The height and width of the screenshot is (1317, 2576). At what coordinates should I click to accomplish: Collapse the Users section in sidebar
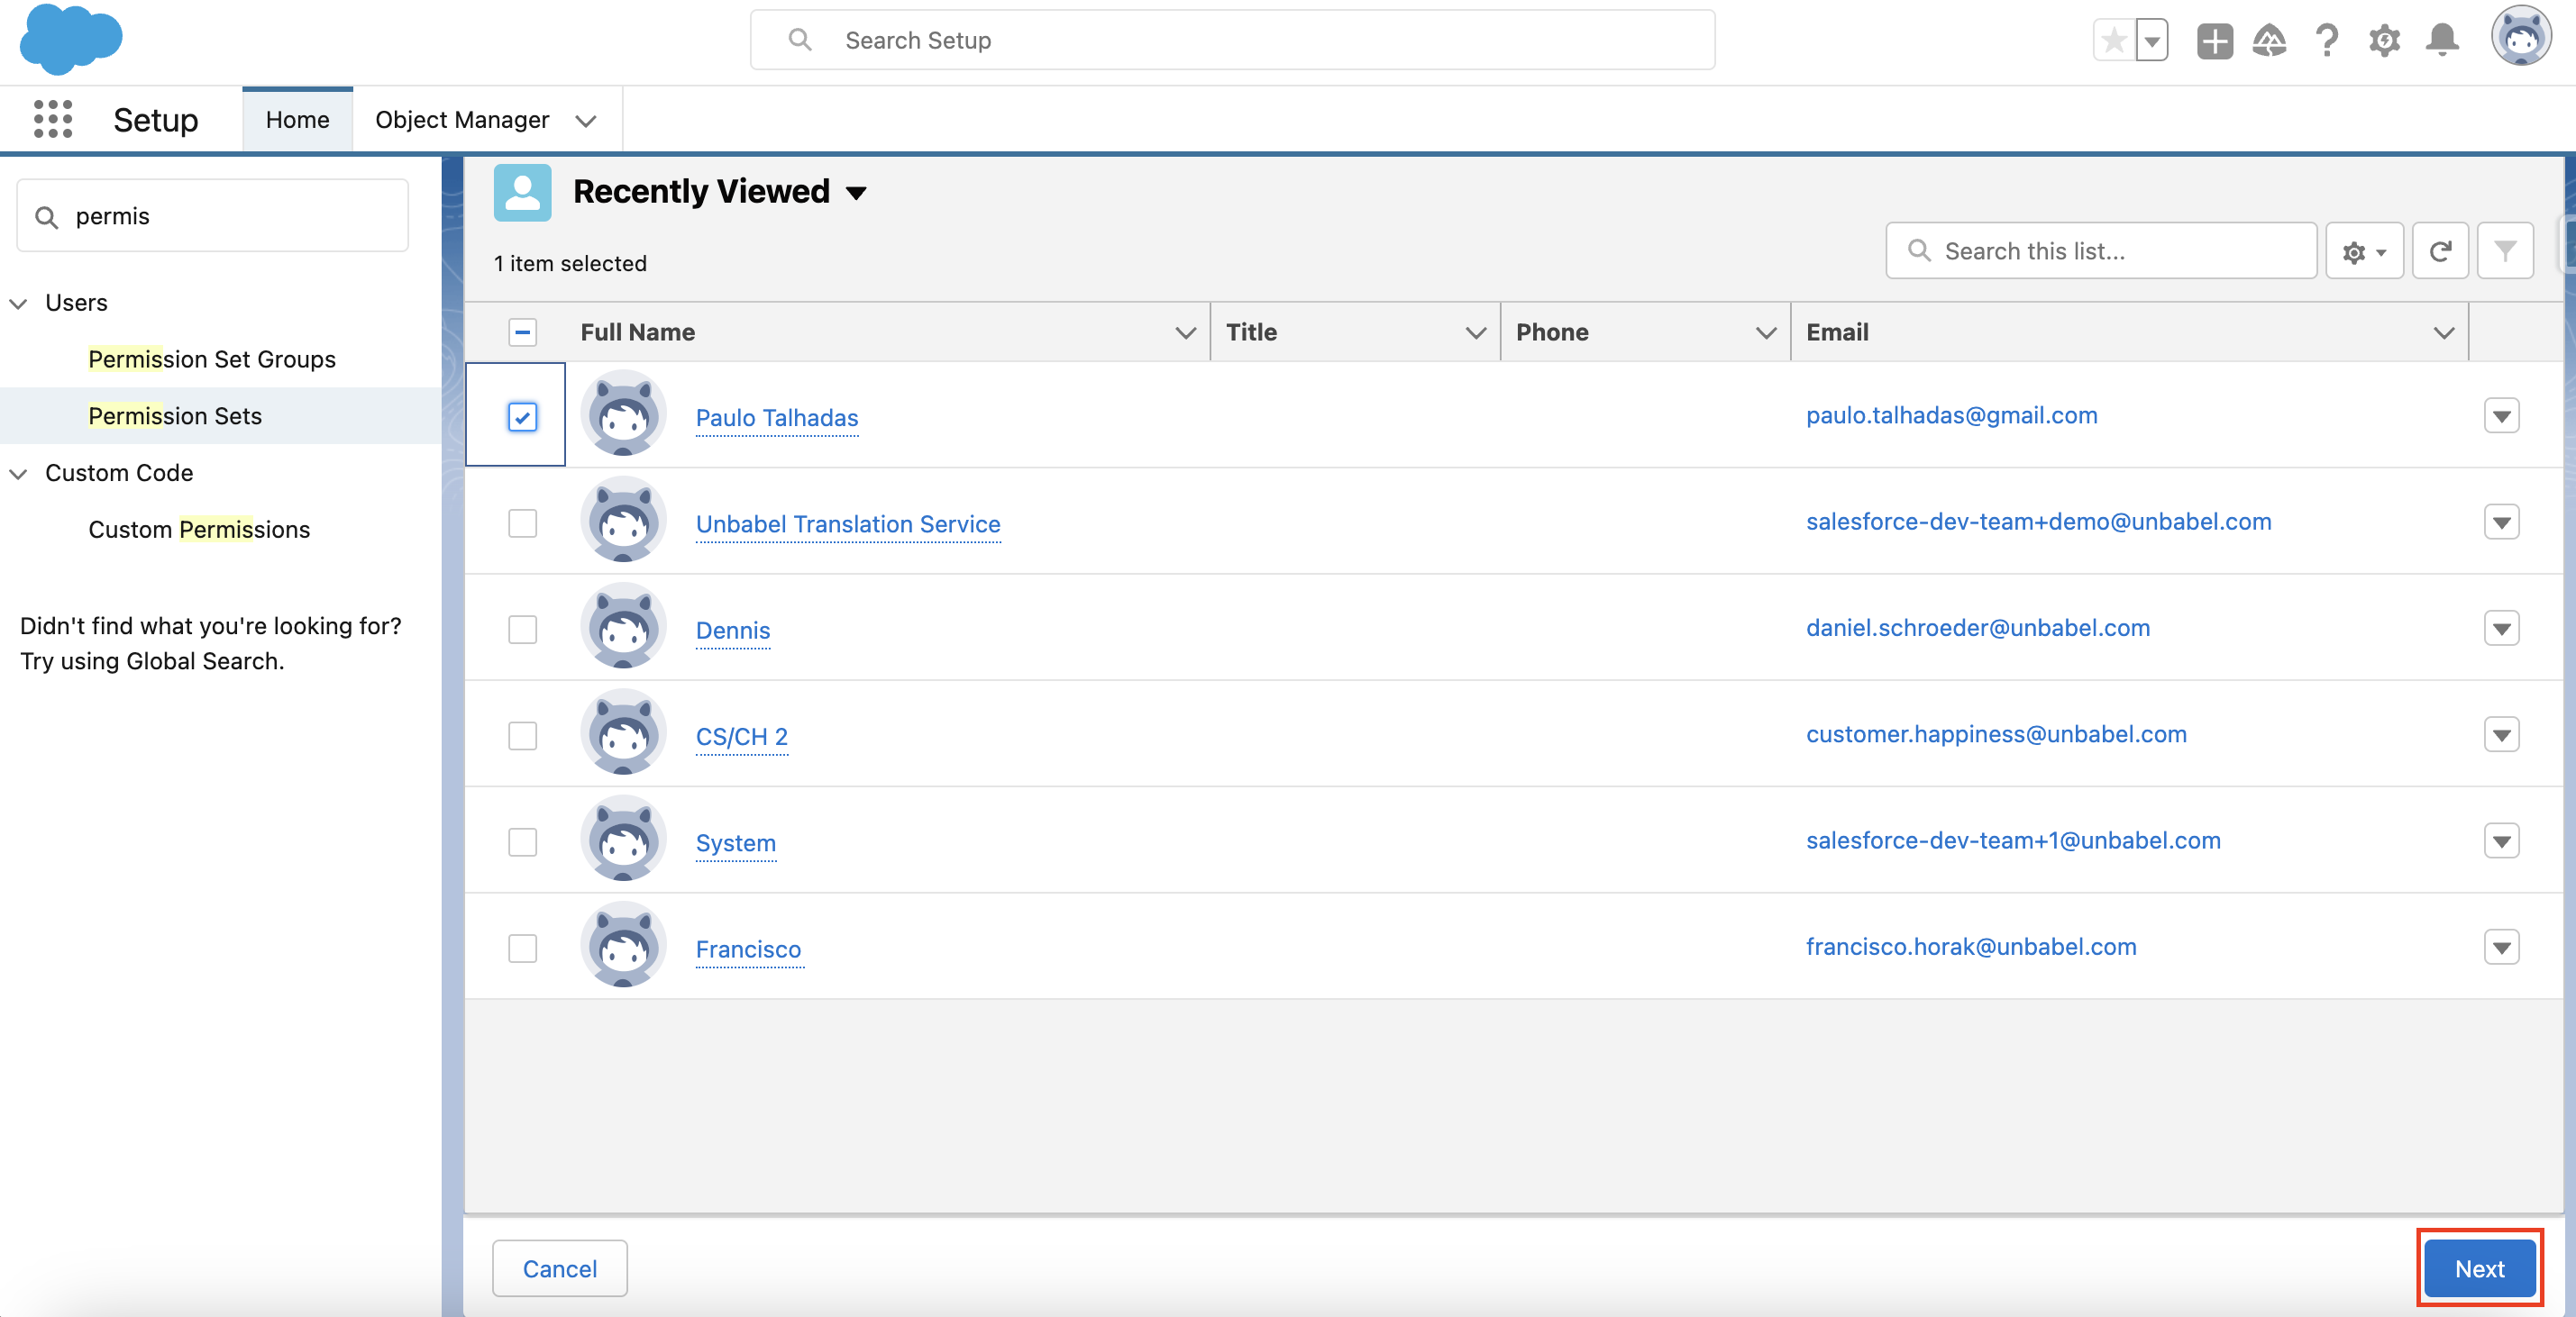(x=18, y=303)
